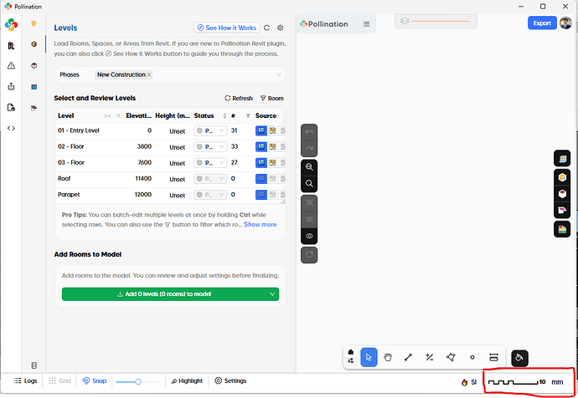
Task: Open the Status dropdown for 03 - Floor
Action: click(210, 163)
